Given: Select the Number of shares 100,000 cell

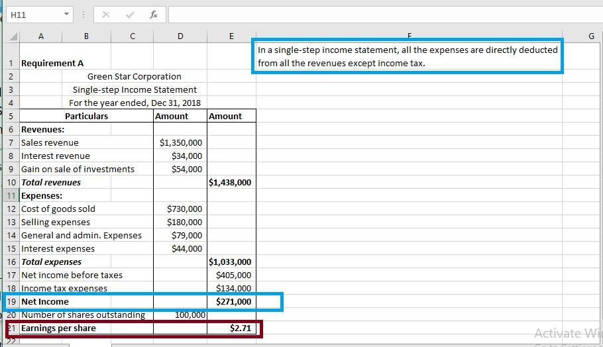Looking at the screenshot, I should (x=180, y=315).
